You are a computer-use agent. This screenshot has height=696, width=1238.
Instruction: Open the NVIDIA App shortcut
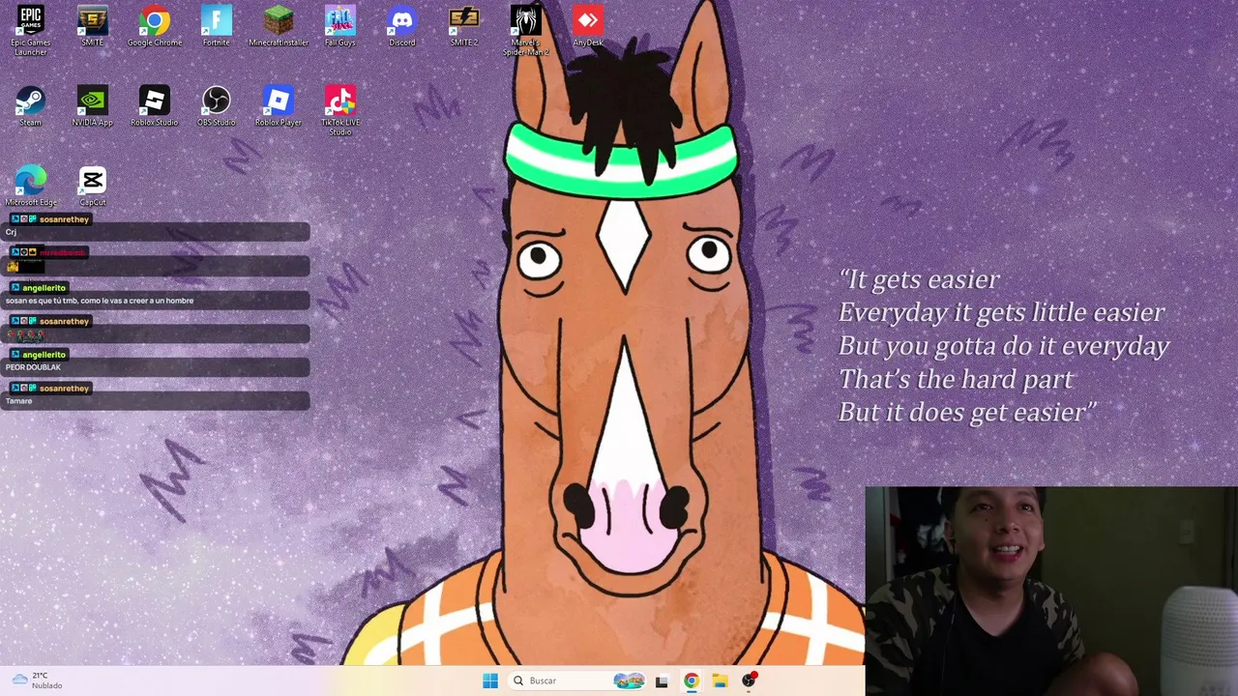point(93,105)
